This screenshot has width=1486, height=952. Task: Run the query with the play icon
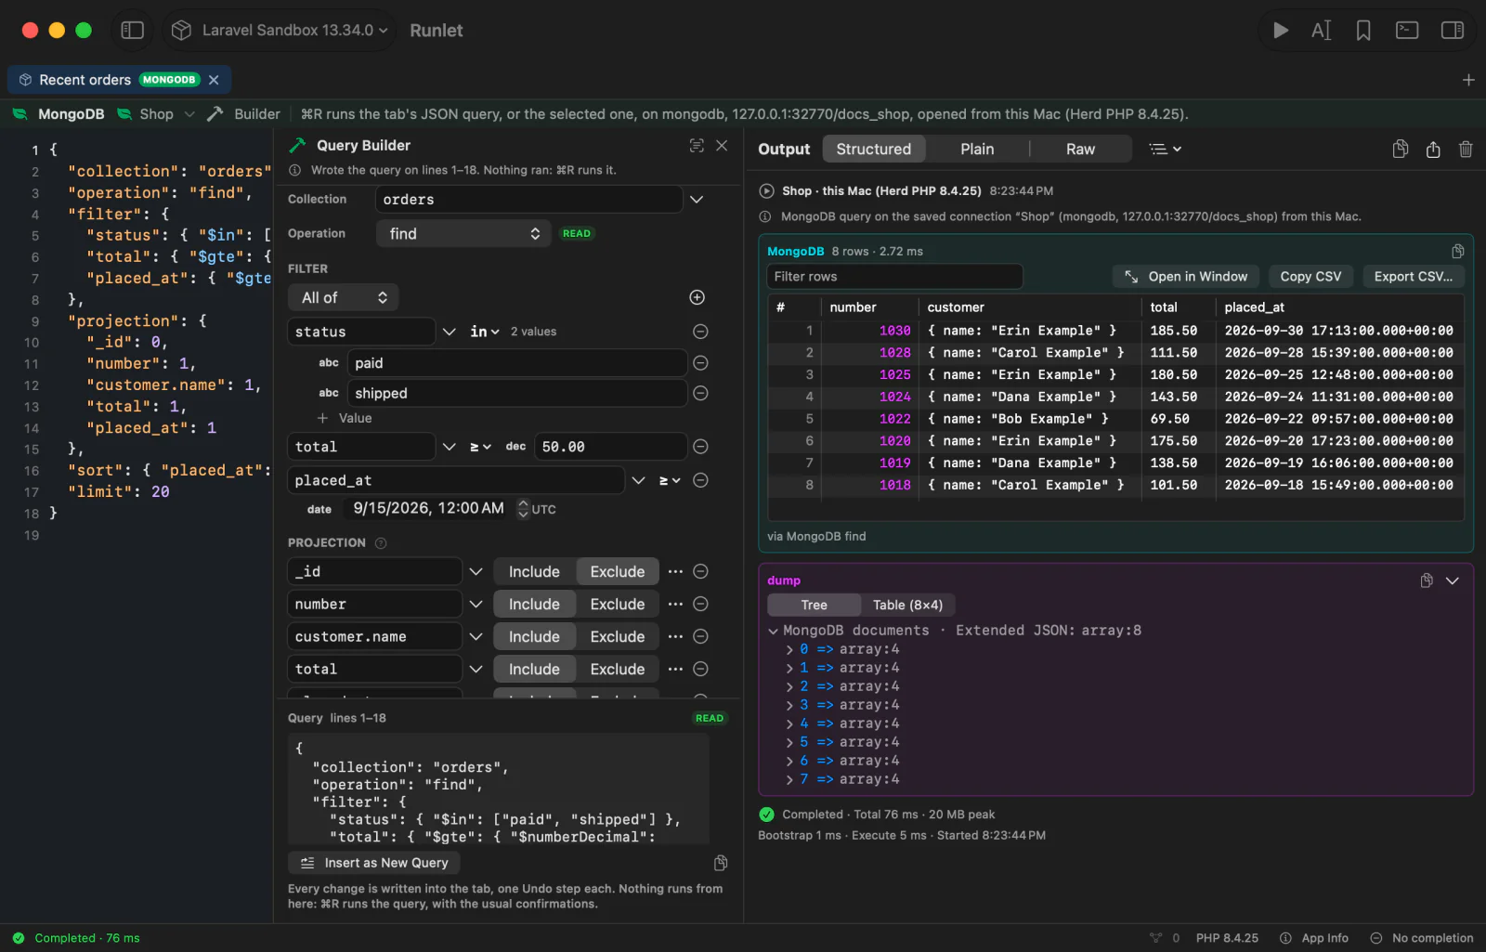click(1280, 31)
